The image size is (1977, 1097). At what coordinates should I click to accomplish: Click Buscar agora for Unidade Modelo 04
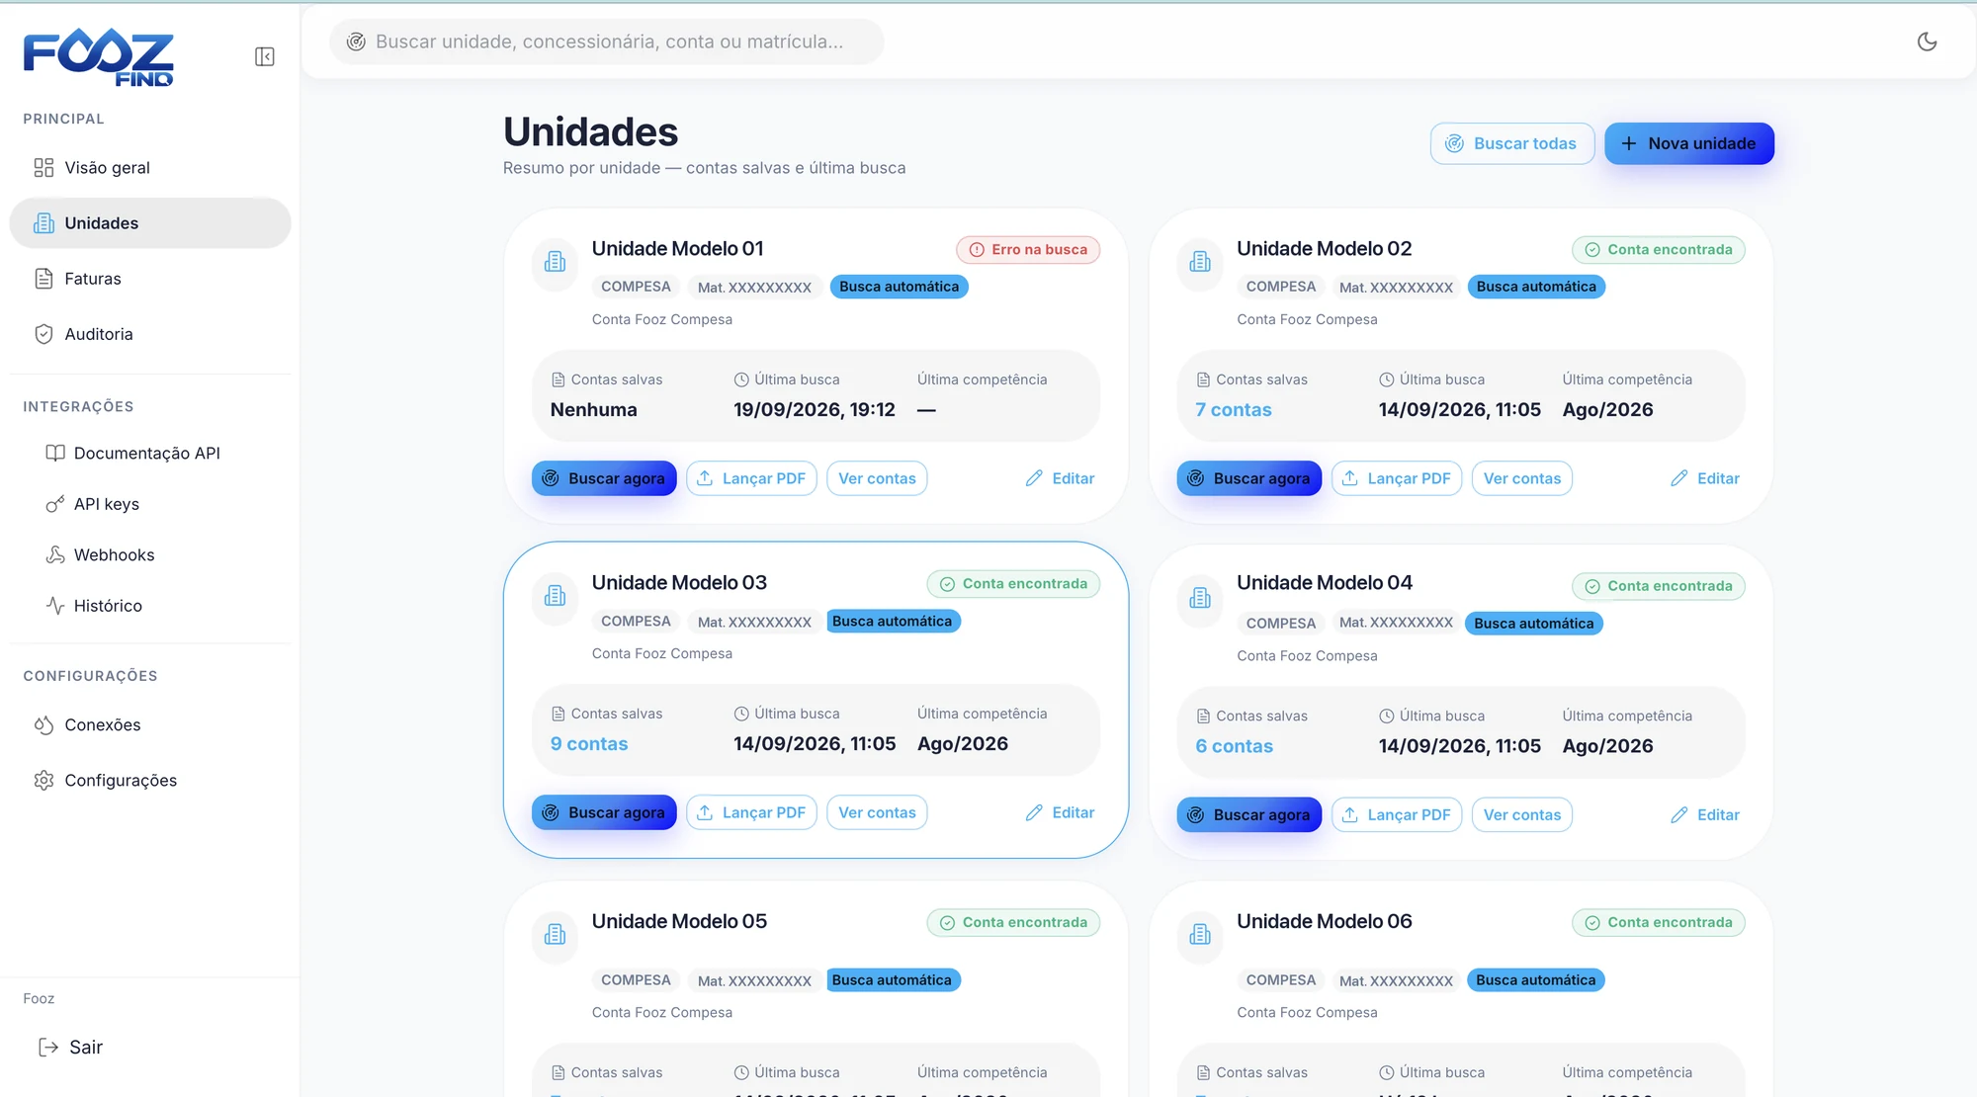point(1249,815)
